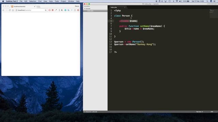Screen dimensions: 218x122
Task: Click the red circular extension at toolbar end
Action: click(78, 10)
